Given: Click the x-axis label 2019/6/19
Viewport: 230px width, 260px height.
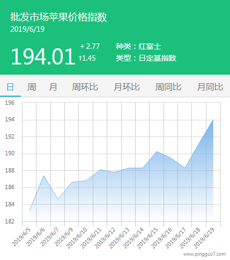Looking at the screenshot, I should coord(204,239).
